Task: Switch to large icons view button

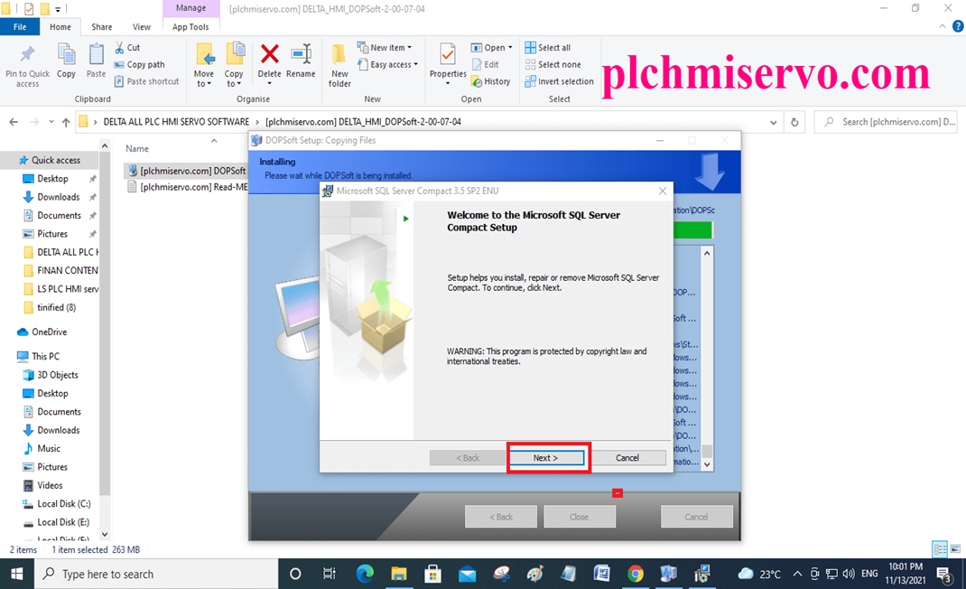Action: (955, 548)
